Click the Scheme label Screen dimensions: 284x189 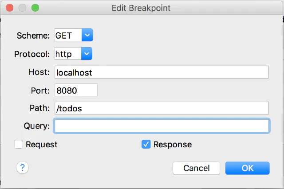pos(33,35)
